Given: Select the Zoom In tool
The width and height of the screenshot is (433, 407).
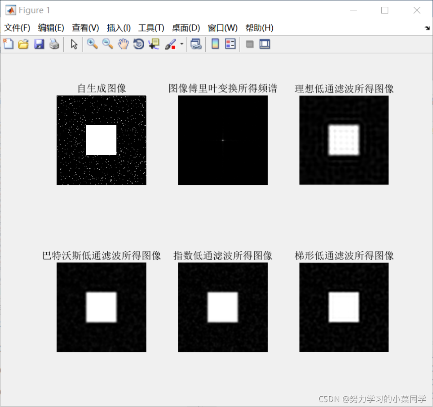Looking at the screenshot, I should coord(92,44).
